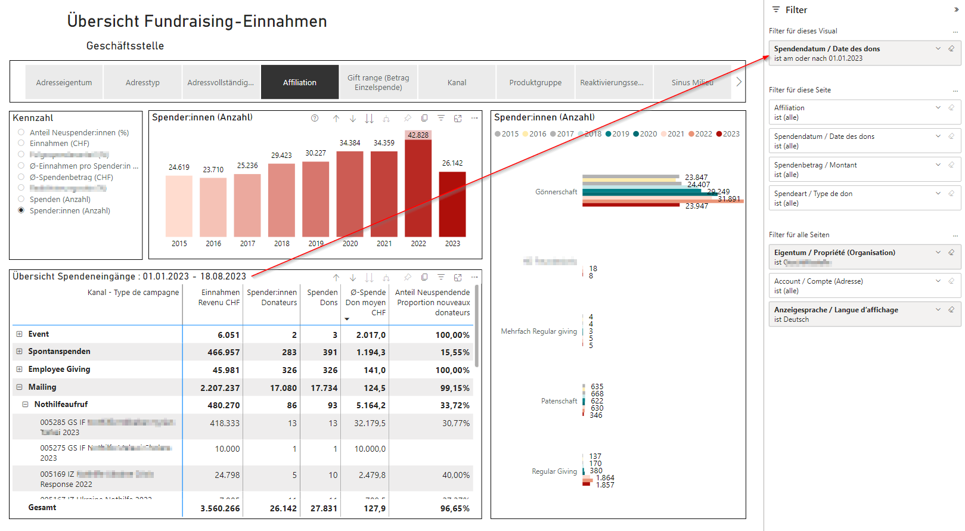The height and width of the screenshot is (531, 965).
Task: Select the 2015 bar showing 24.619
Action: [x=179, y=206]
